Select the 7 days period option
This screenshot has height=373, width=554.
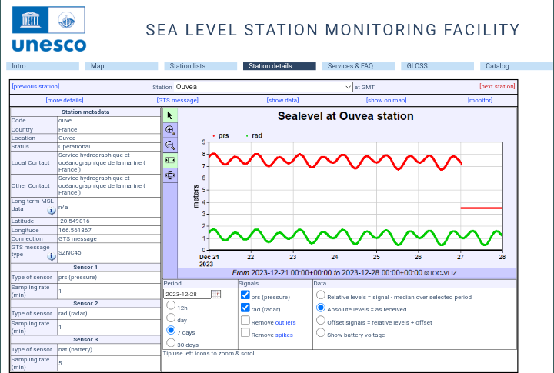click(x=171, y=330)
